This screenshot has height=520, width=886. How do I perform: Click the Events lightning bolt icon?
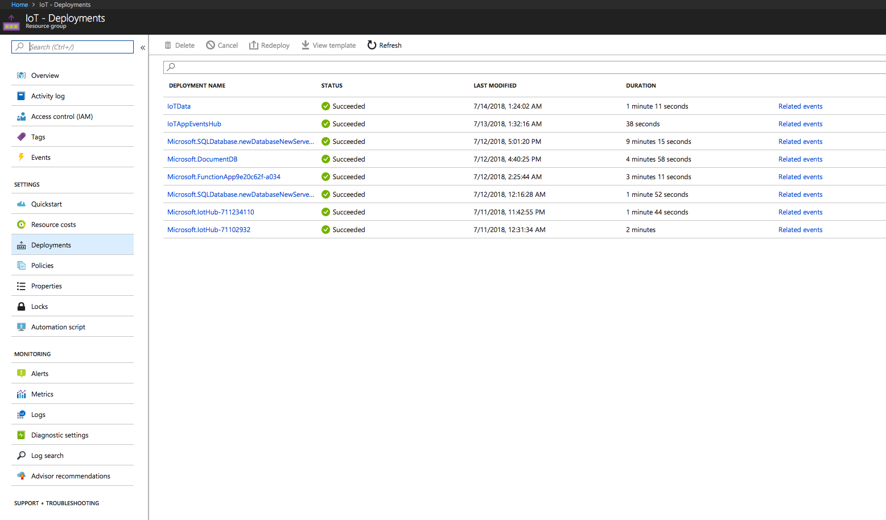tap(21, 158)
